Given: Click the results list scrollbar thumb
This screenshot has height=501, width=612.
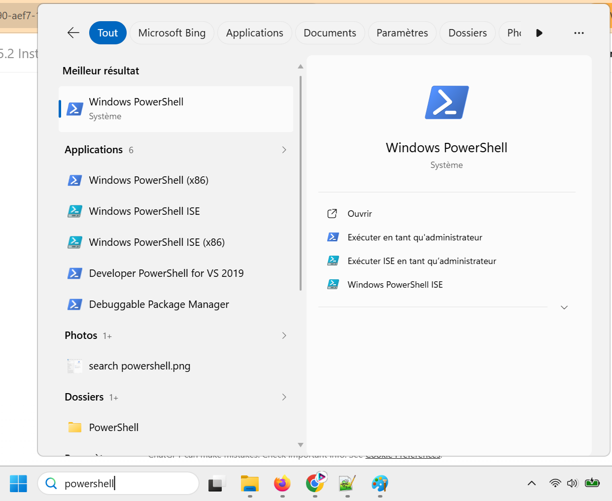Looking at the screenshot, I should tap(301, 183).
